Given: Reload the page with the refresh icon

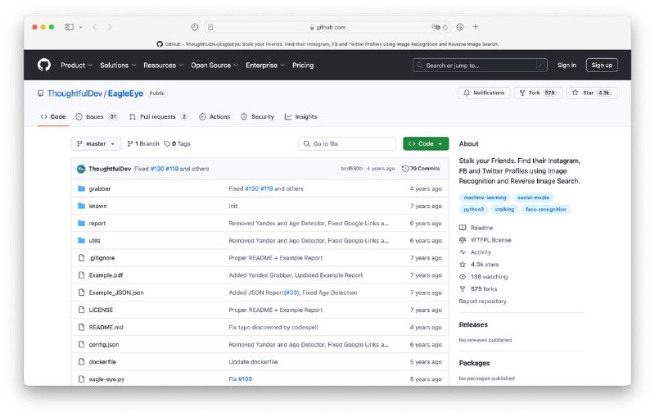Looking at the screenshot, I should tap(445, 27).
